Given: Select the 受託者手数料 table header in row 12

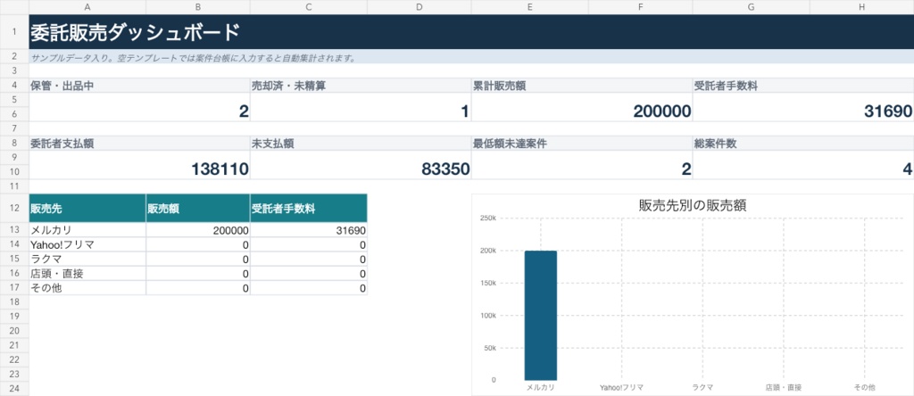Looking at the screenshot, I should coord(309,208).
